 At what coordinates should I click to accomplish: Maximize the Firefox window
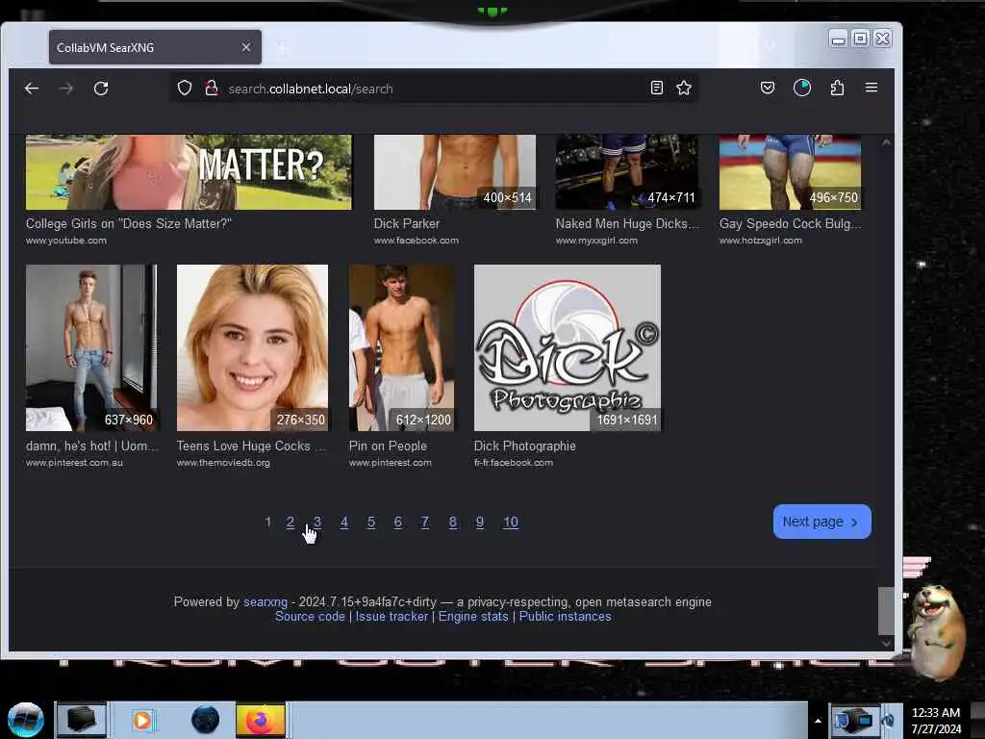pyautogui.click(x=861, y=38)
